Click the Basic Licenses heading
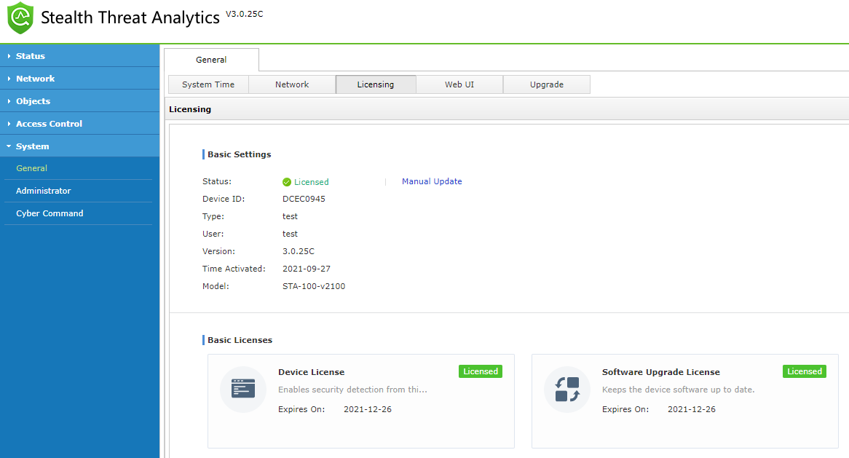 pyautogui.click(x=240, y=340)
